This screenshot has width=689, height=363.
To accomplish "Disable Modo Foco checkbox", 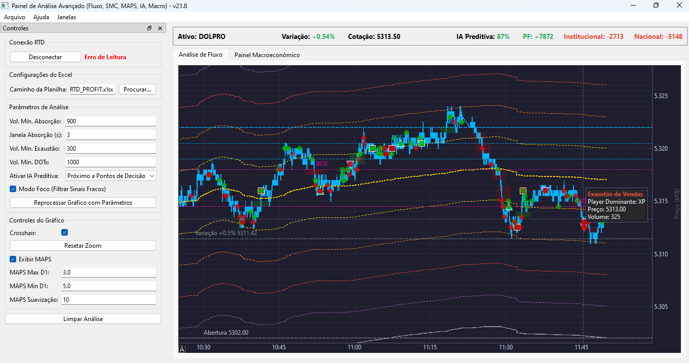I will (x=13, y=189).
